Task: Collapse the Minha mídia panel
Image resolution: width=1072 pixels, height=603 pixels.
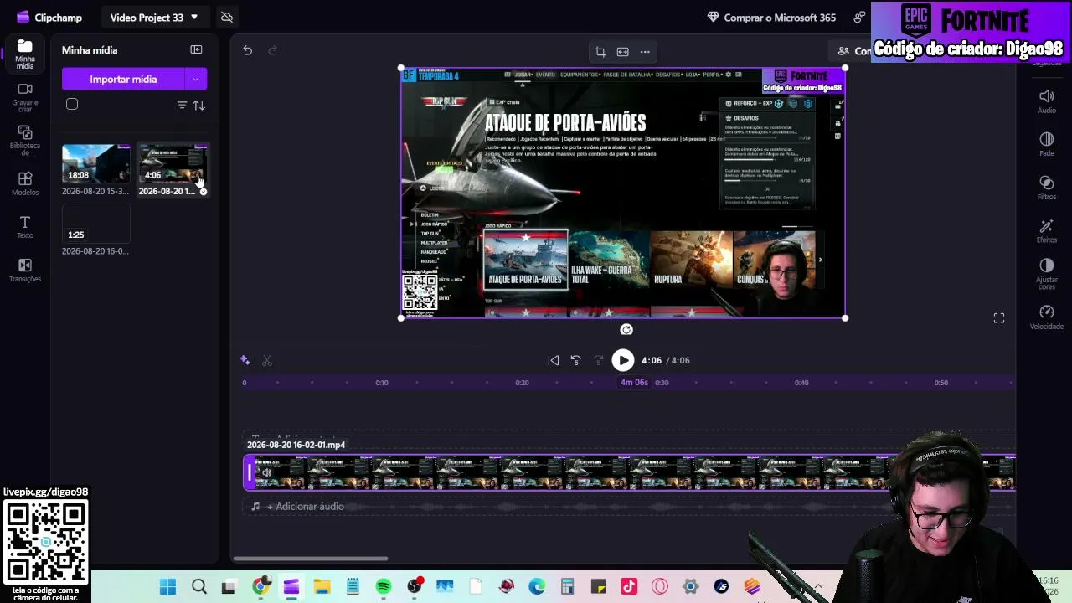Action: click(x=196, y=50)
